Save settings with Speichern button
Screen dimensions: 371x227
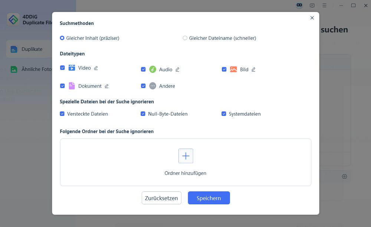(x=209, y=198)
